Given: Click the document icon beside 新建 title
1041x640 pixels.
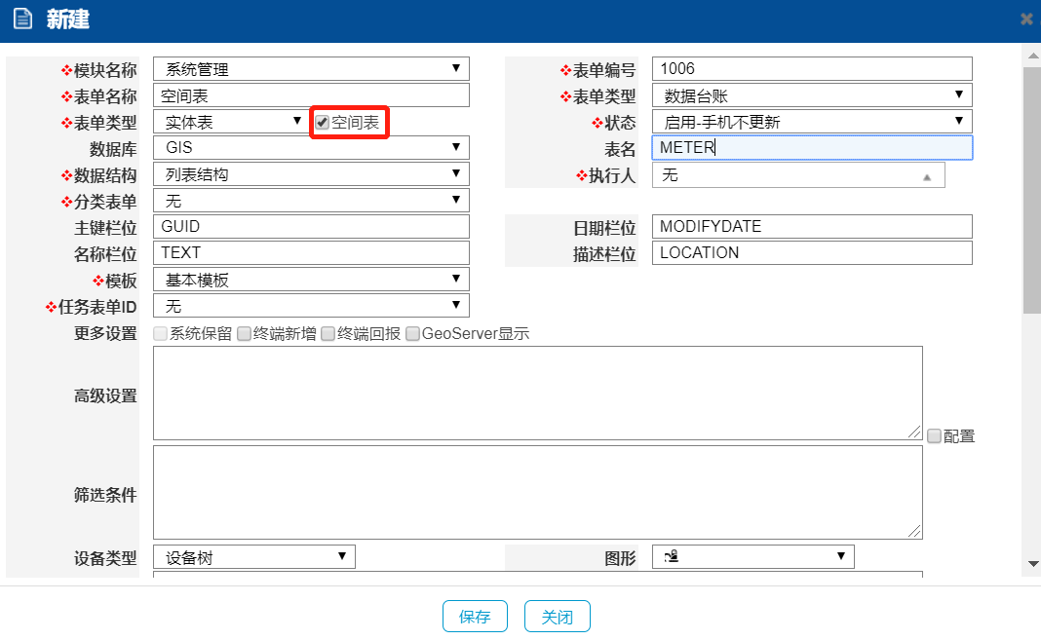Looking at the screenshot, I should pos(22,19).
